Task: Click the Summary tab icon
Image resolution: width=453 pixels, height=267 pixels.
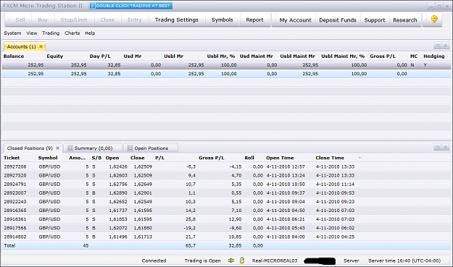Action: (x=70, y=148)
